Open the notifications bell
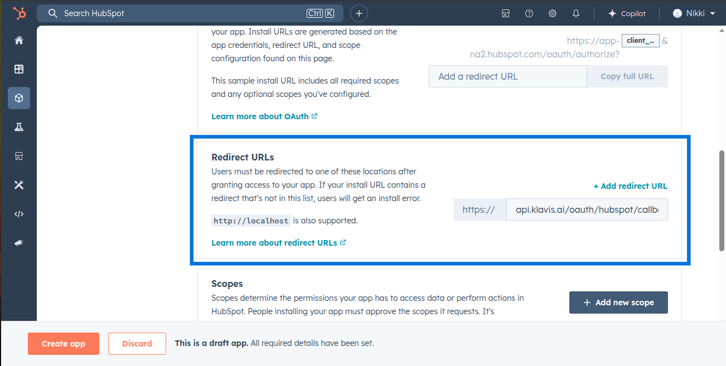This screenshot has width=726, height=366. coord(576,13)
